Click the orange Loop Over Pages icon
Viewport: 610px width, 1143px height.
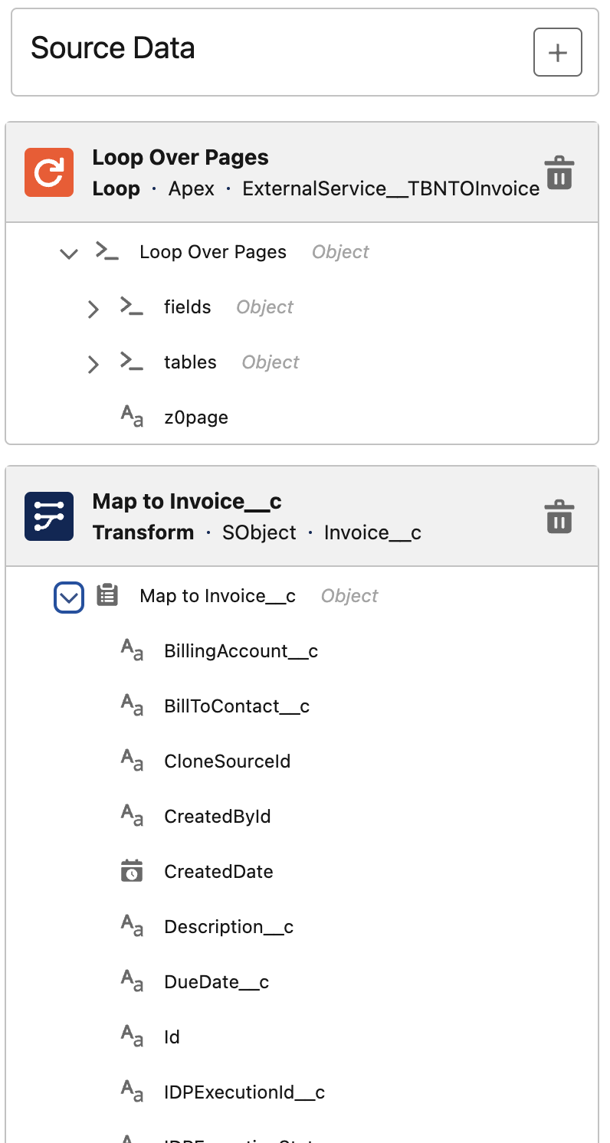pos(49,172)
